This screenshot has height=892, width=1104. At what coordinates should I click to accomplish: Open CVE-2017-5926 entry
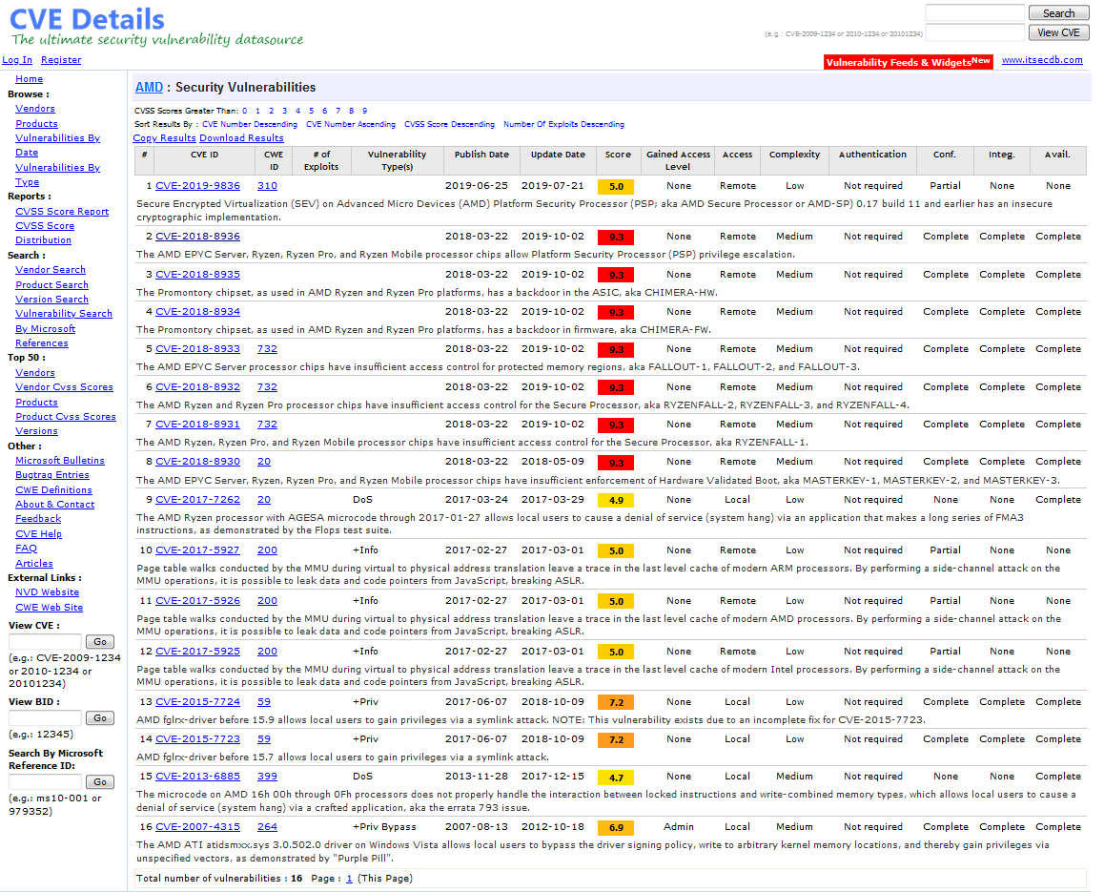[x=198, y=601]
